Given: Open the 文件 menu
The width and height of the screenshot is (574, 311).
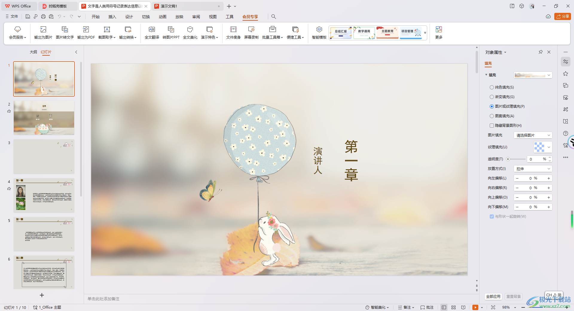Looking at the screenshot, I should point(12,16).
